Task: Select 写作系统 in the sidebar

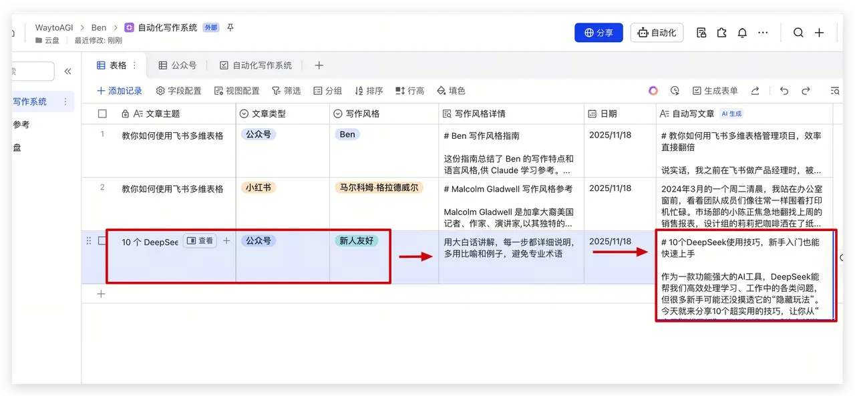Action: point(30,102)
